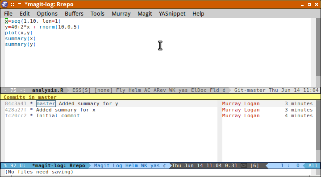Screen dimensions: 321x177
Task: Click the code line 'summary(y)'
Action: 20,44
